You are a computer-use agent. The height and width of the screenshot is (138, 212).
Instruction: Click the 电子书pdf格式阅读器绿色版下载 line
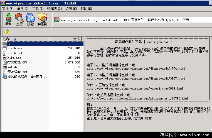pos(111,65)
